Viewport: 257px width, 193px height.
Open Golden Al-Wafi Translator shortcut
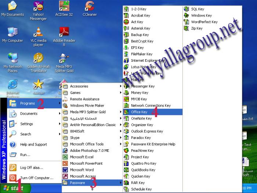point(38,62)
